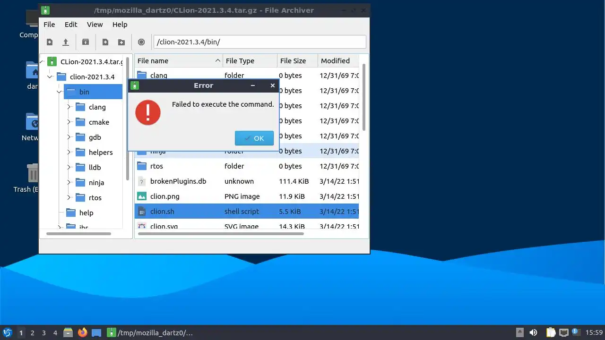Sort by the Modified column header
This screenshot has height=340, width=605.
338,60
